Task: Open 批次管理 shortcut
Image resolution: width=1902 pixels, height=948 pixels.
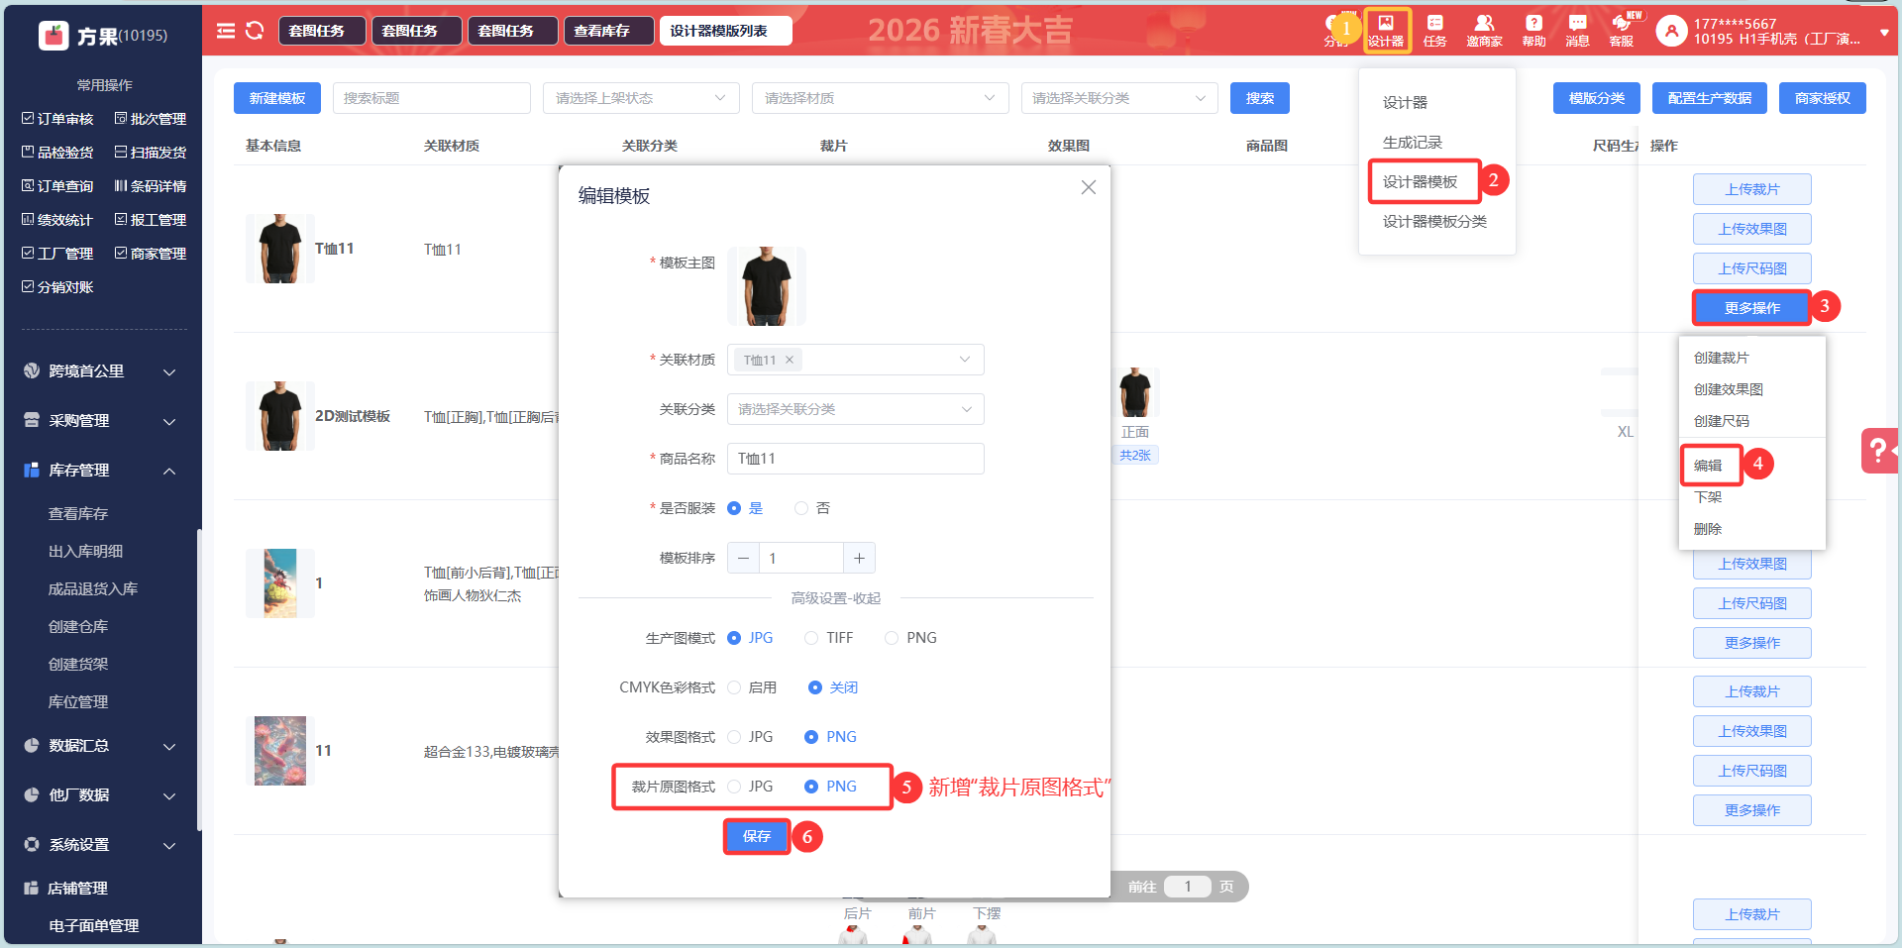Action: click(151, 119)
